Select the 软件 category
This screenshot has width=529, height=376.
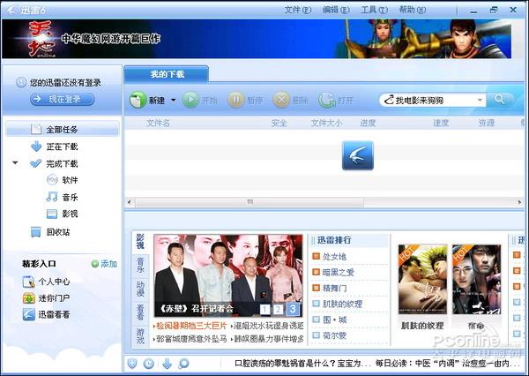click(x=70, y=180)
